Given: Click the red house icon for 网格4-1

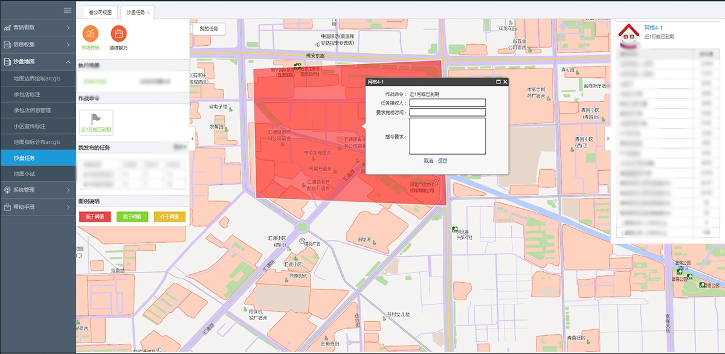Looking at the screenshot, I should (629, 35).
